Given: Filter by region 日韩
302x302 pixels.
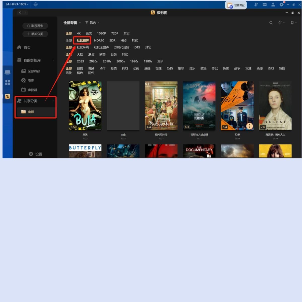Looking at the screenshot, I should [x=114, y=55].
